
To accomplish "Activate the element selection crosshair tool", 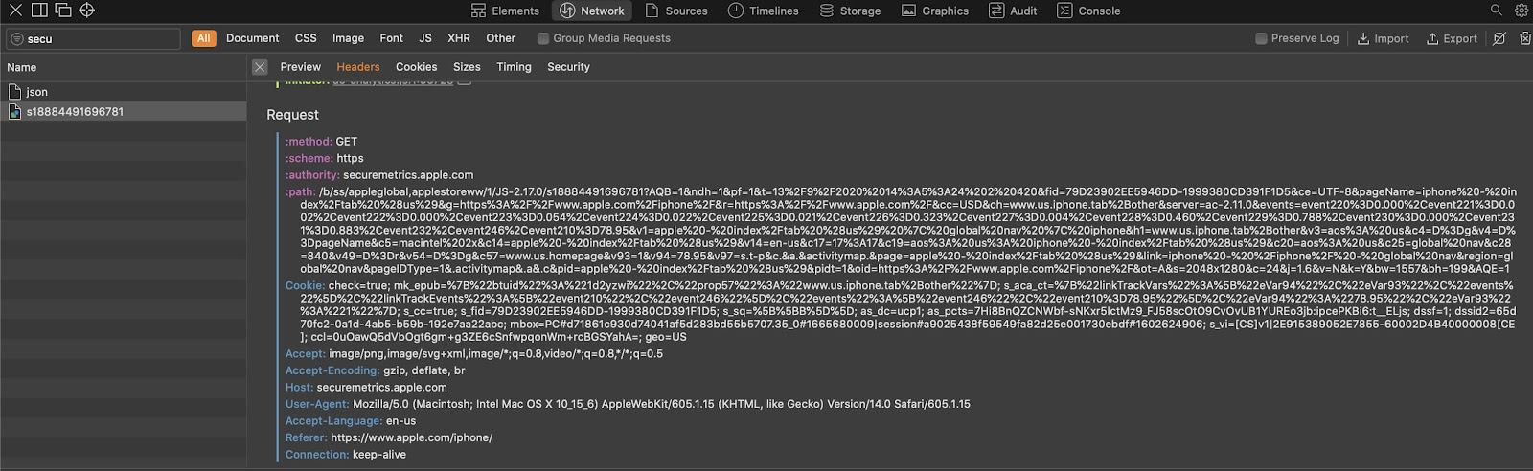I will point(87,11).
